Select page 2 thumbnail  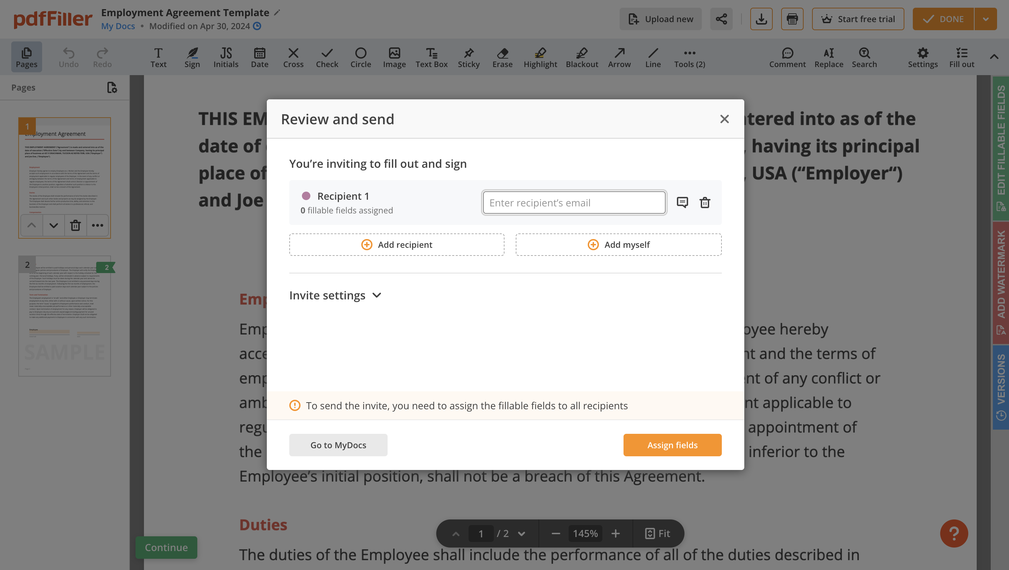65,316
